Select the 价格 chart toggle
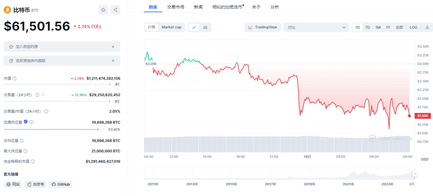This screenshot has width=433, height=196. pyautogui.click(x=151, y=27)
